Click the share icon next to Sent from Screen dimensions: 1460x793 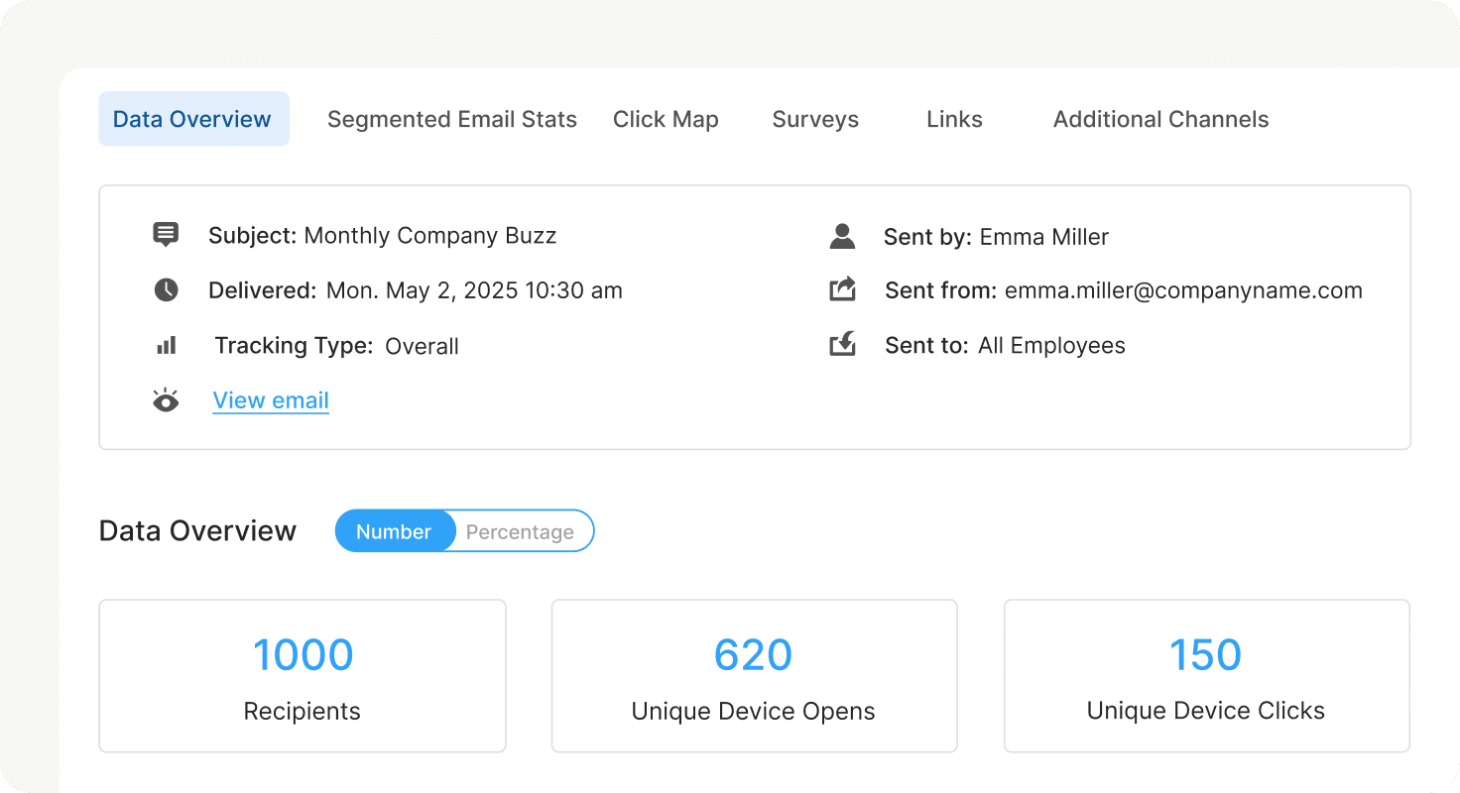coord(842,289)
